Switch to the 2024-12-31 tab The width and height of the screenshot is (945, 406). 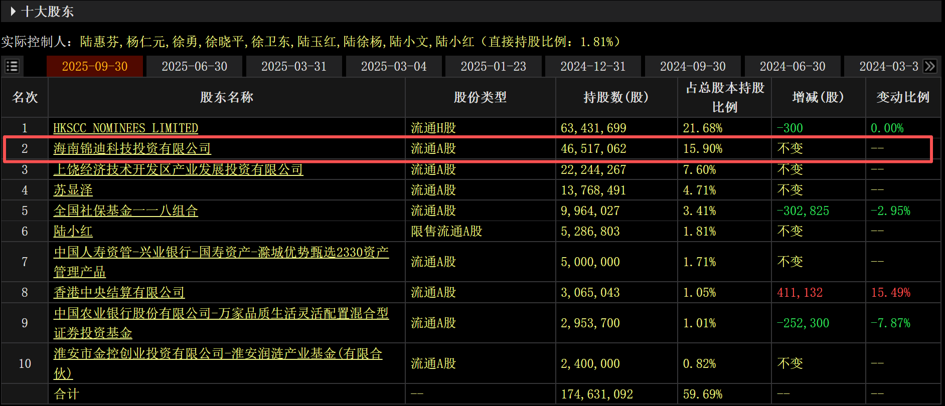click(593, 66)
